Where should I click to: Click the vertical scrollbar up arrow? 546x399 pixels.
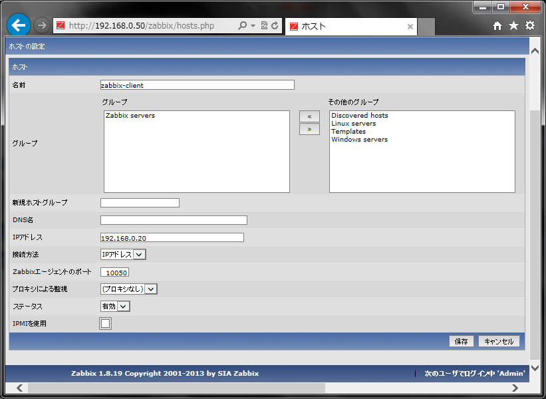[535, 51]
